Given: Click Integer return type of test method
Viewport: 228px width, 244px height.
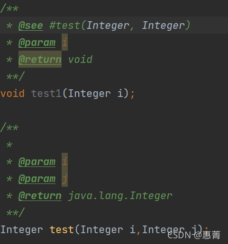Looking at the screenshot, I should coord(22,230).
